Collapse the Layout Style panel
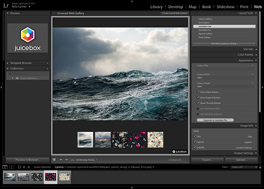264x189 pixels. [256, 13]
